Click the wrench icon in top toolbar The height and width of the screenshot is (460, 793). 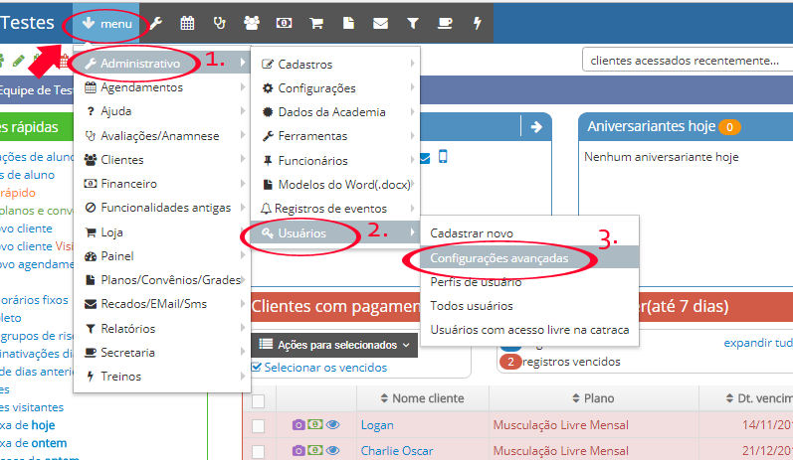[156, 23]
